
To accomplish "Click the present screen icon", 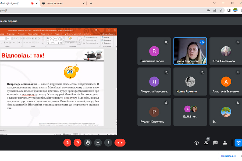I will click(98, 142).
